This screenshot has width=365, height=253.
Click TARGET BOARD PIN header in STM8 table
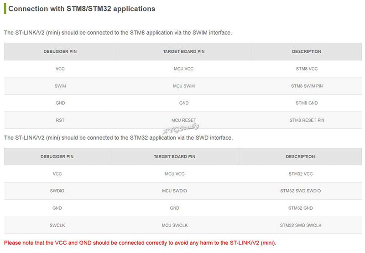[184, 51]
